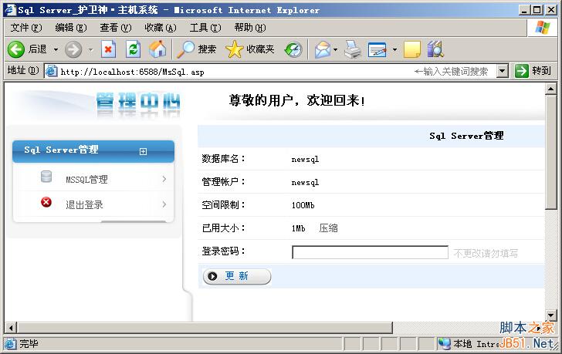562x354 pixels.
Task: Click the vertical scrollbar down arrow
Action: [550, 315]
